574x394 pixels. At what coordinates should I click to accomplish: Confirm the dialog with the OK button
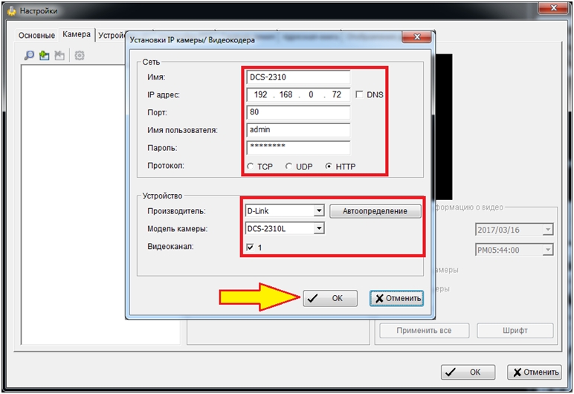click(330, 298)
